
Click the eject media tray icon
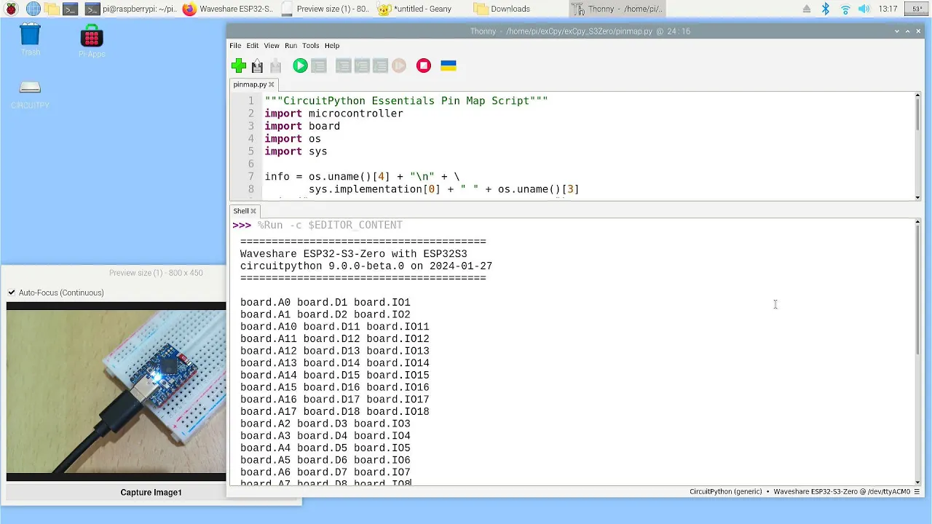point(807,9)
